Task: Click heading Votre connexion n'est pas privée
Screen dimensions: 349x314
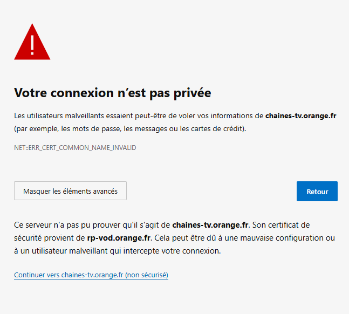Action: (x=113, y=93)
